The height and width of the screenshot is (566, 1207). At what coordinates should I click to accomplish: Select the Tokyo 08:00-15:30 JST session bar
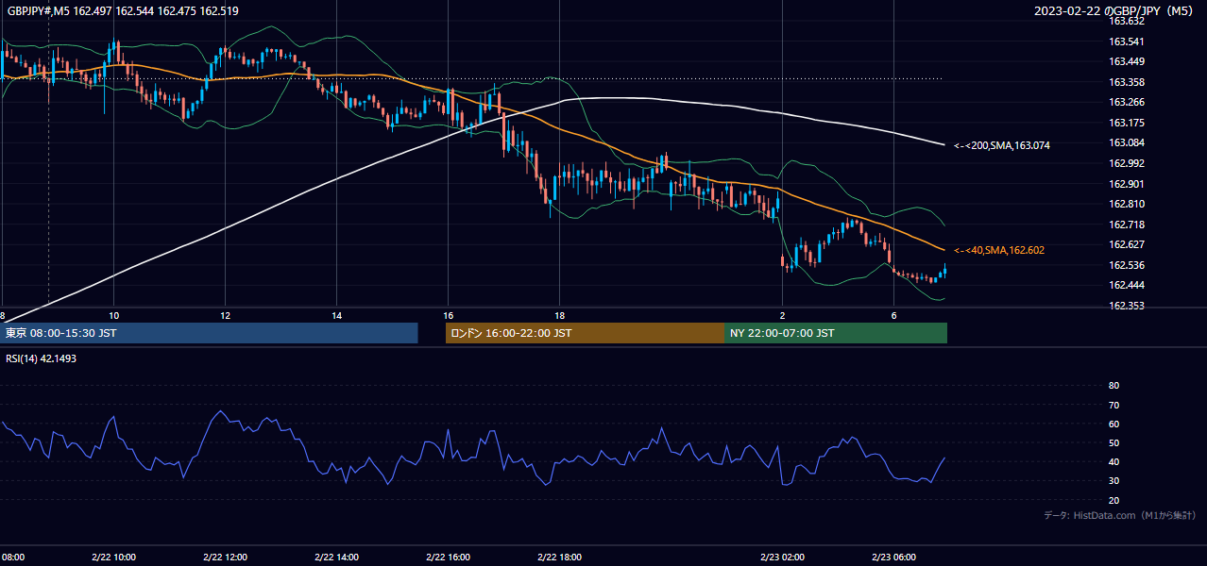[210, 333]
